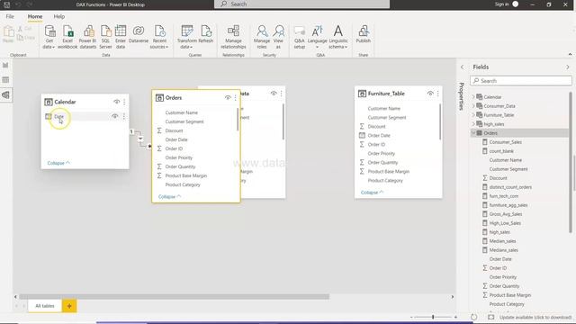Open Calendar Date field more options
576x324 pixels.
(124, 116)
